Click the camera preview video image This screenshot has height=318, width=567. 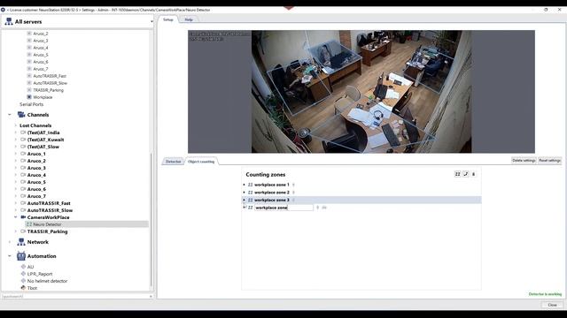click(x=361, y=92)
